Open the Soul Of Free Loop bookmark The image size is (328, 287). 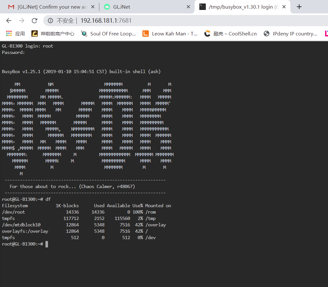pos(109,34)
